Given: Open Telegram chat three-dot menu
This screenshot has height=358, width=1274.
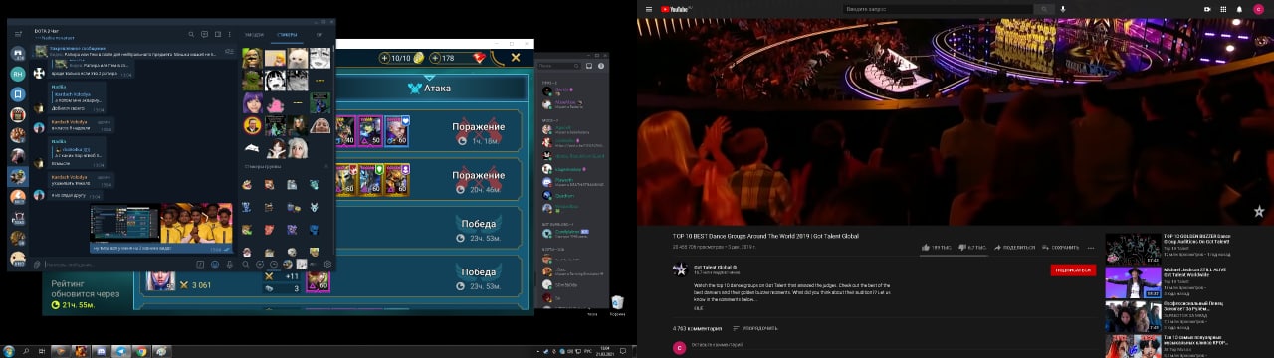Looking at the screenshot, I should 230,34.
